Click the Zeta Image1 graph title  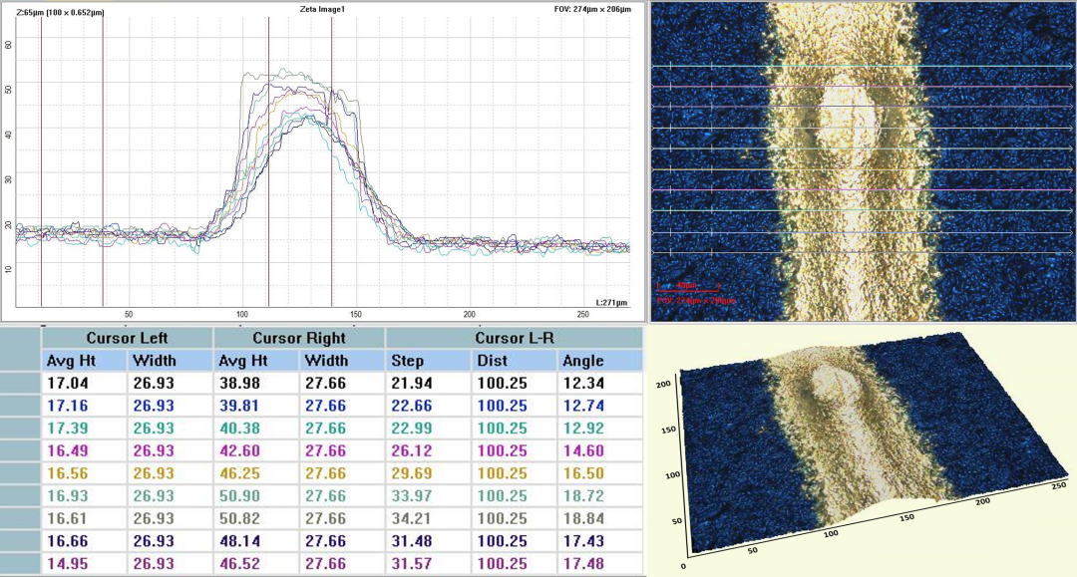click(x=322, y=10)
